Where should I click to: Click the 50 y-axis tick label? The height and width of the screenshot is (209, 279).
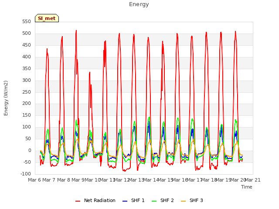pyautogui.click(x=28, y=138)
